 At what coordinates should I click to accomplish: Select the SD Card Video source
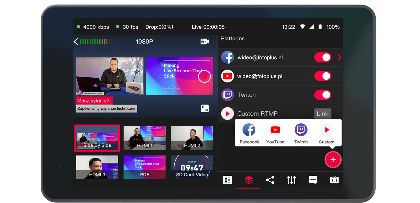click(192, 167)
